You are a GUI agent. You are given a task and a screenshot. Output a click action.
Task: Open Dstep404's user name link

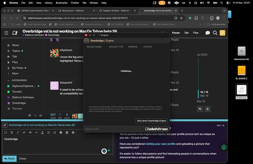pos(66,83)
